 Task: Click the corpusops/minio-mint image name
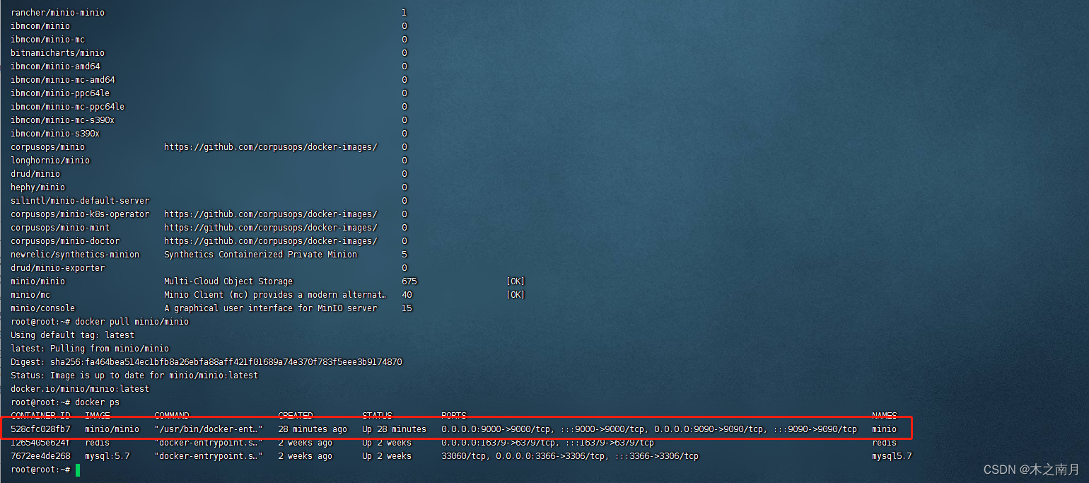coord(60,228)
